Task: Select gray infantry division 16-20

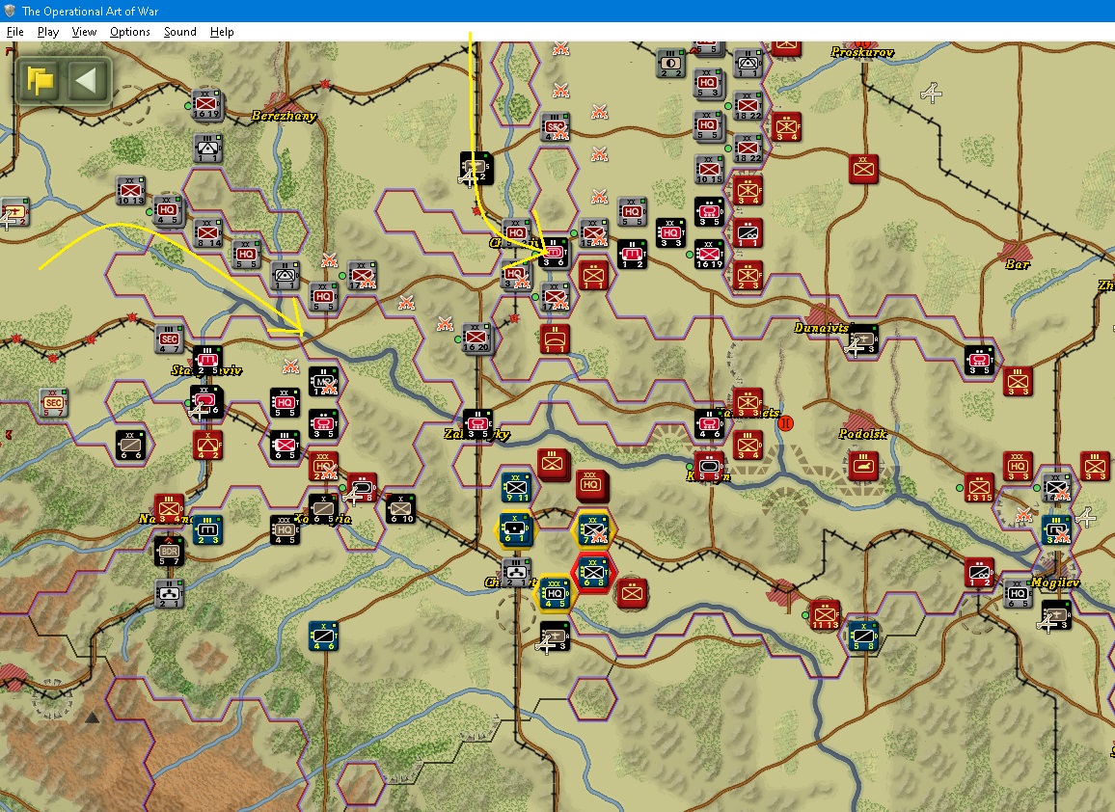Action: coord(476,338)
